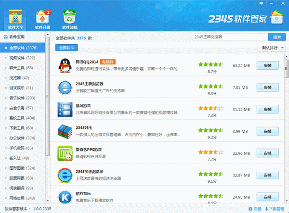Click star rating of 2345加速浏览器

pyautogui.click(x=210, y=174)
